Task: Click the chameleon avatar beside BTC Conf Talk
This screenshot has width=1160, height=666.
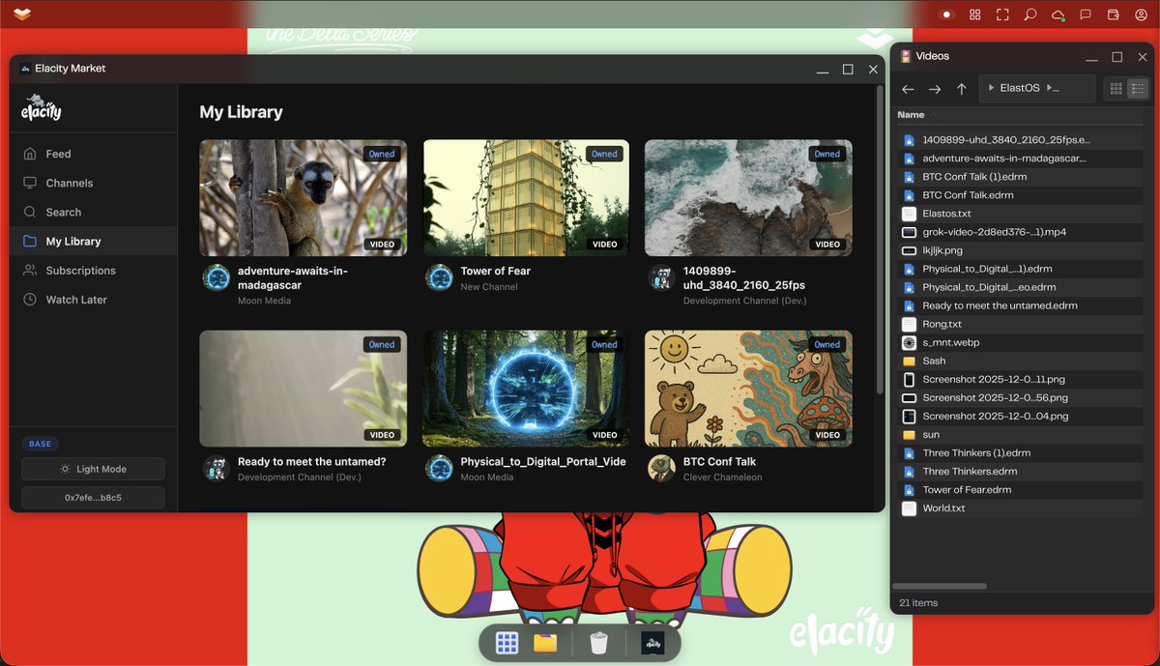Action: coord(661,468)
